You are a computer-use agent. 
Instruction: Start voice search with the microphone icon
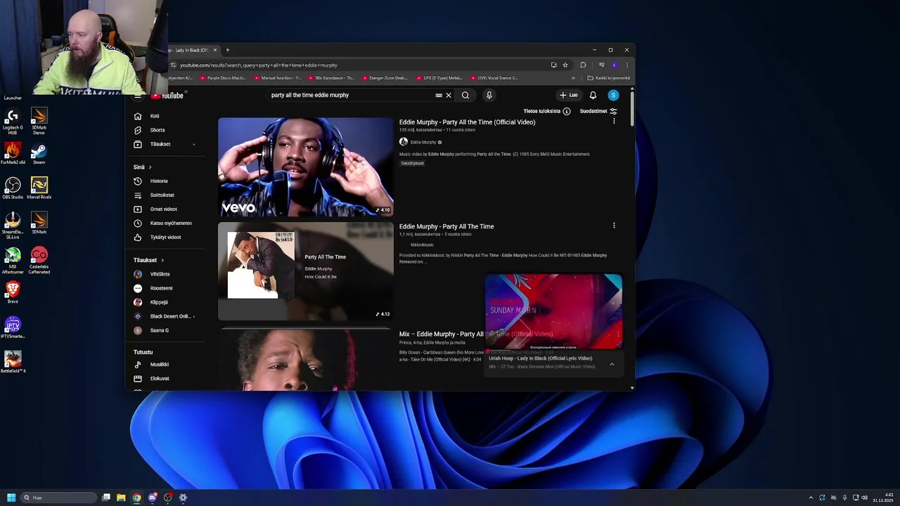coord(489,95)
